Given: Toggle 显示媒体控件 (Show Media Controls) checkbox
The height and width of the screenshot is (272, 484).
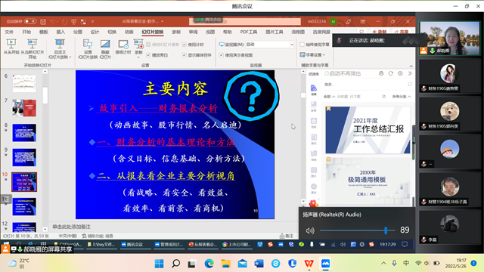Looking at the screenshot, I should (x=185, y=55).
